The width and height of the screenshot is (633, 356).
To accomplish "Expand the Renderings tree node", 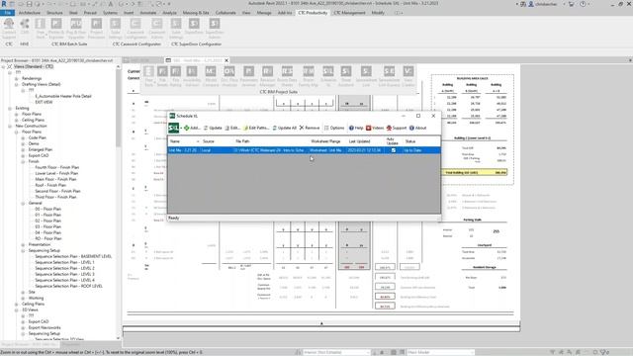I will click(x=17, y=78).
